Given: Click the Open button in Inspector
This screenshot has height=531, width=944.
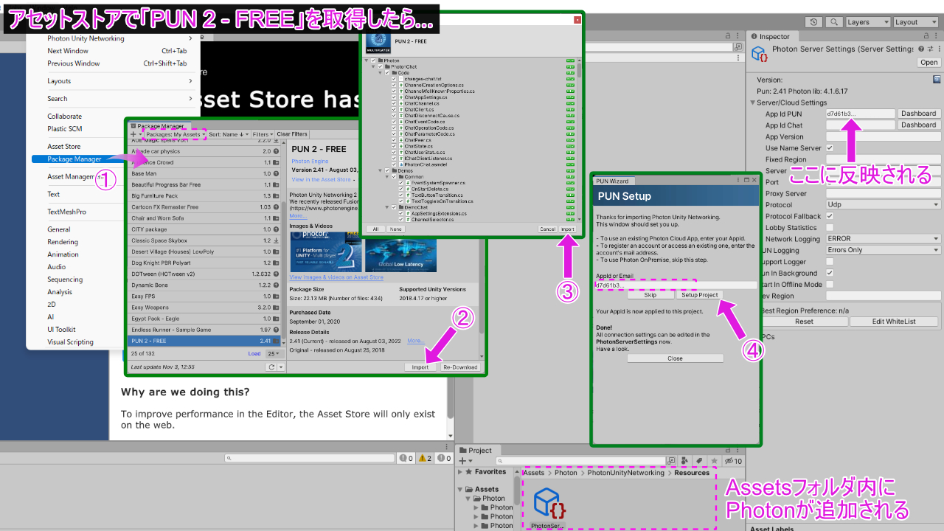Looking at the screenshot, I should [929, 63].
